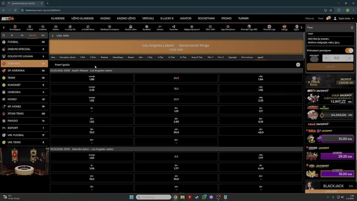The width and height of the screenshot is (357, 201).
Task: Open the TURNIRI menu item
Action: click(x=243, y=18)
